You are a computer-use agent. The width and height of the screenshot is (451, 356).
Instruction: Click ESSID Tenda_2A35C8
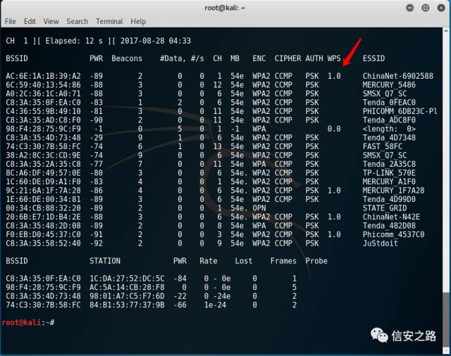[x=389, y=164]
